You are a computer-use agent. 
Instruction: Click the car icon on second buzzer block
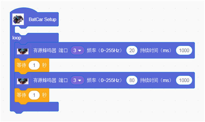23,81
